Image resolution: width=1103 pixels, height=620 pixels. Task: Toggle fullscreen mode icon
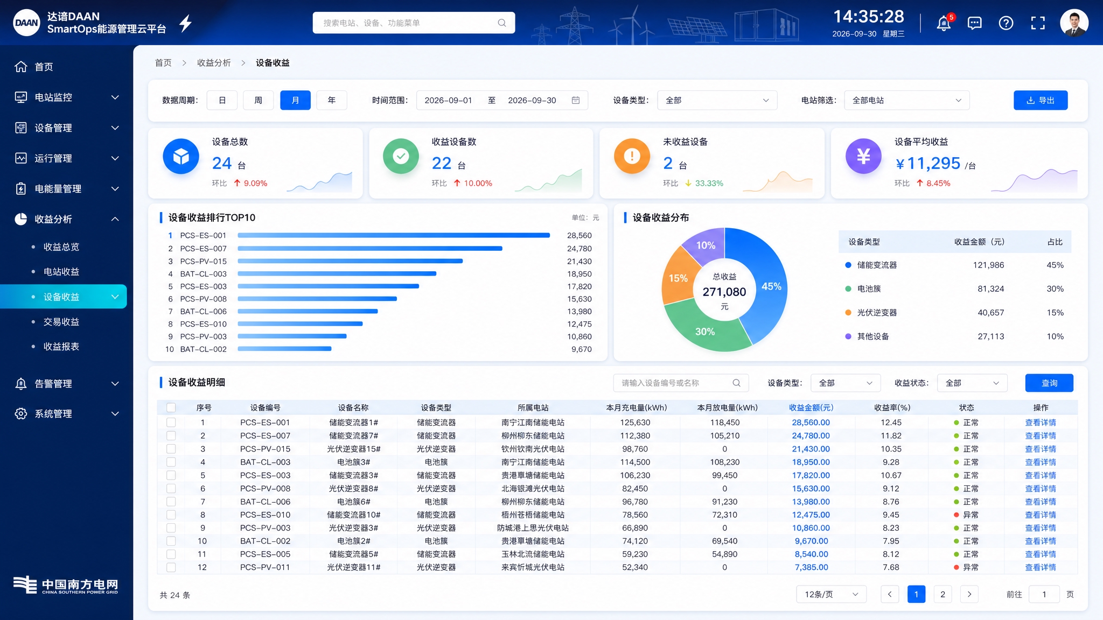click(1037, 23)
